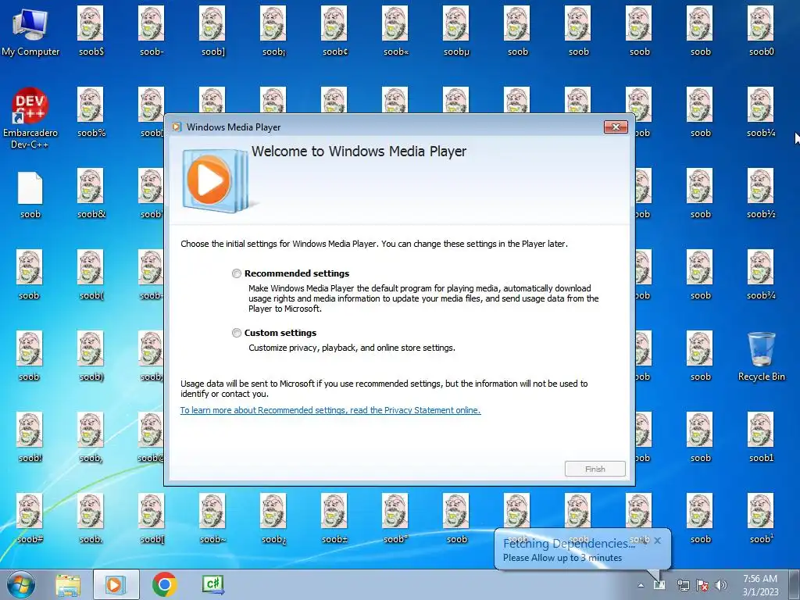The height and width of the screenshot is (600, 800).
Task: Open the Privacy Statement online link
Action: tap(330, 410)
